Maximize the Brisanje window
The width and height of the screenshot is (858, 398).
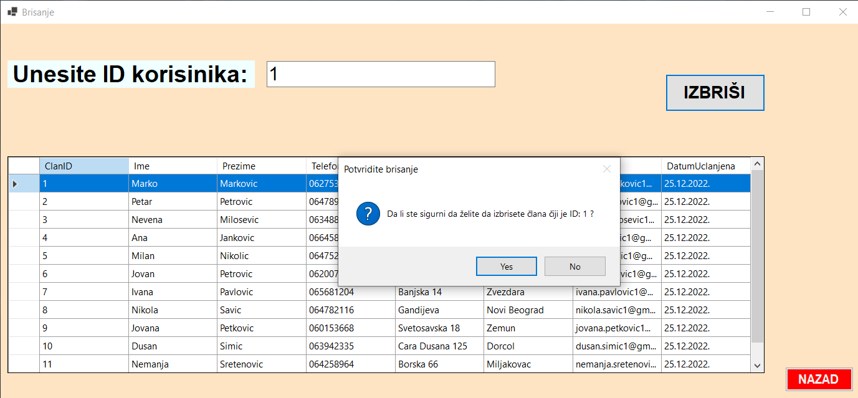[x=806, y=12]
